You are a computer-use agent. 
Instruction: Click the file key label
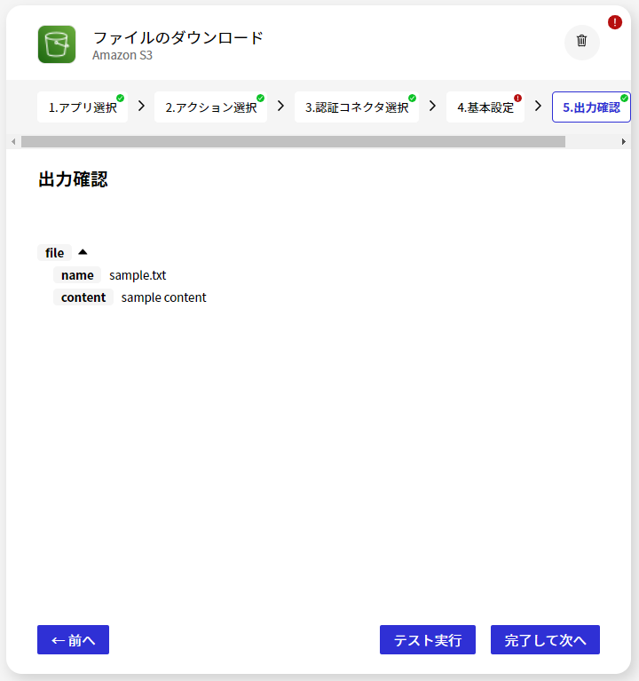pyautogui.click(x=54, y=253)
